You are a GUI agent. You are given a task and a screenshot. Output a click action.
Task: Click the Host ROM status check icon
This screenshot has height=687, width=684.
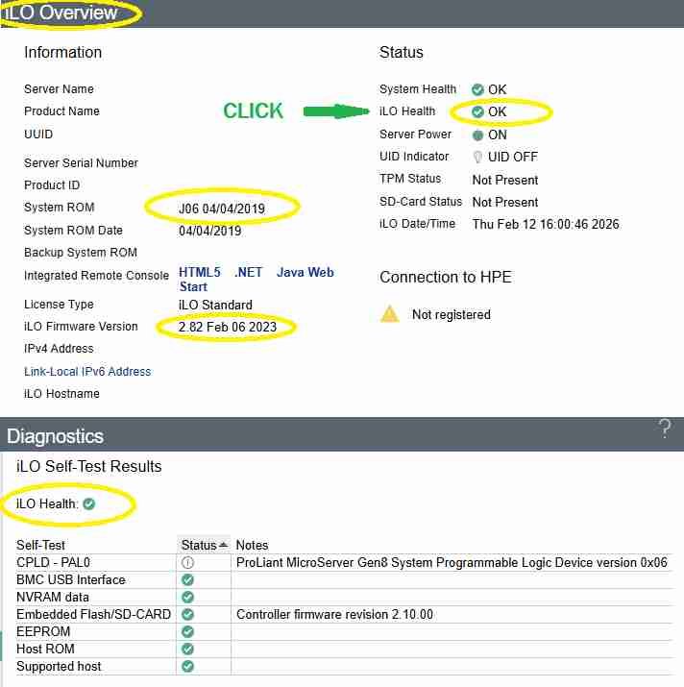pyautogui.click(x=187, y=649)
